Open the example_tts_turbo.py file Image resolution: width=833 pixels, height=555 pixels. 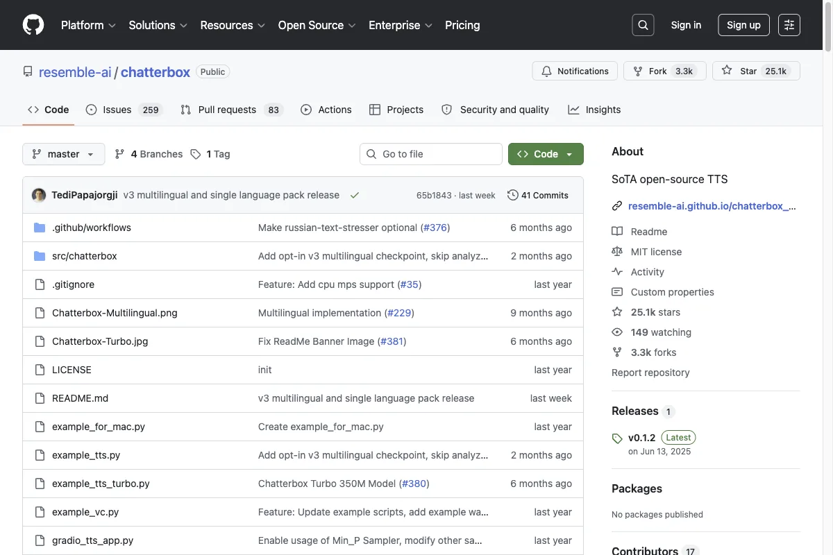tap(101, 484)
